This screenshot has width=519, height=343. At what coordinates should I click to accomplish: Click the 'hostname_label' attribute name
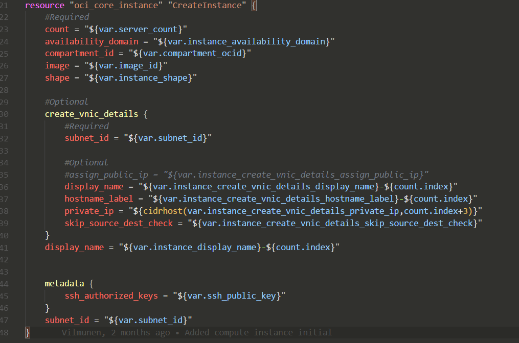[99, 199]
